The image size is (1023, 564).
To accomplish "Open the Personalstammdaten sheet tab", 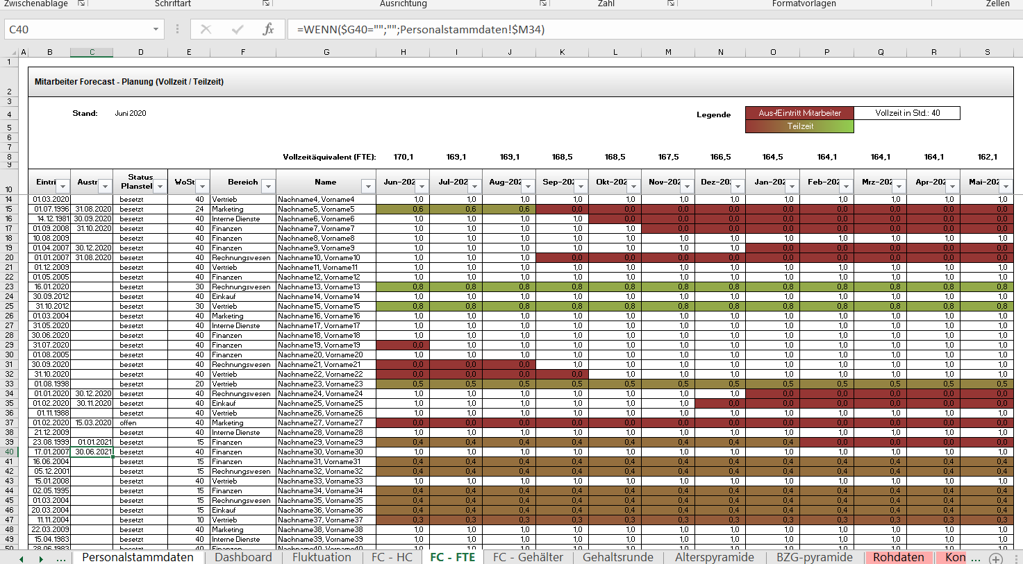I will (138, 557).
